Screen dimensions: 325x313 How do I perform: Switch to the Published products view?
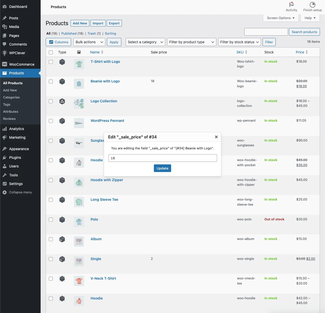tap(69, 33)
